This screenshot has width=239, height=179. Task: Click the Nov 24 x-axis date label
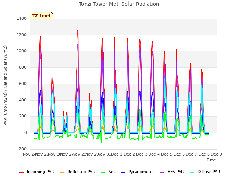point(30,154)
